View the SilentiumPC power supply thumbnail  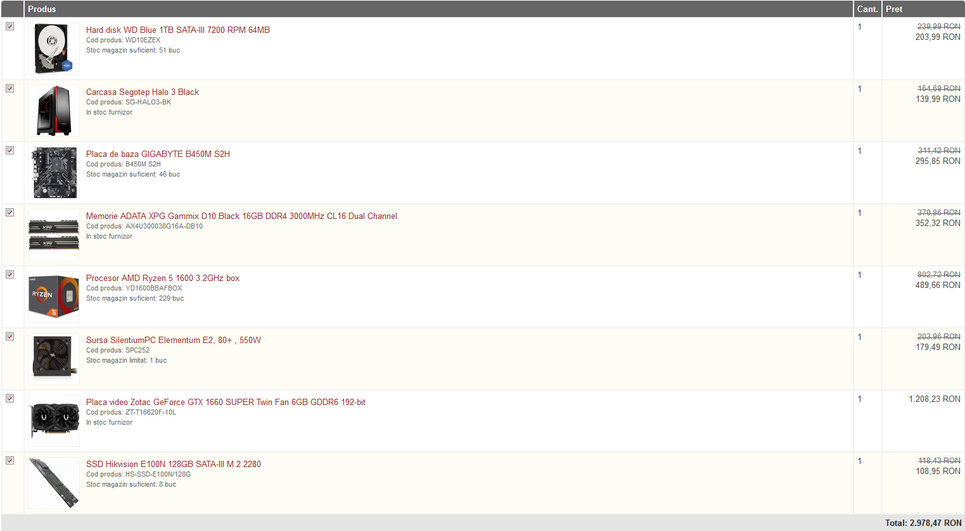click(x=54, y=359)
